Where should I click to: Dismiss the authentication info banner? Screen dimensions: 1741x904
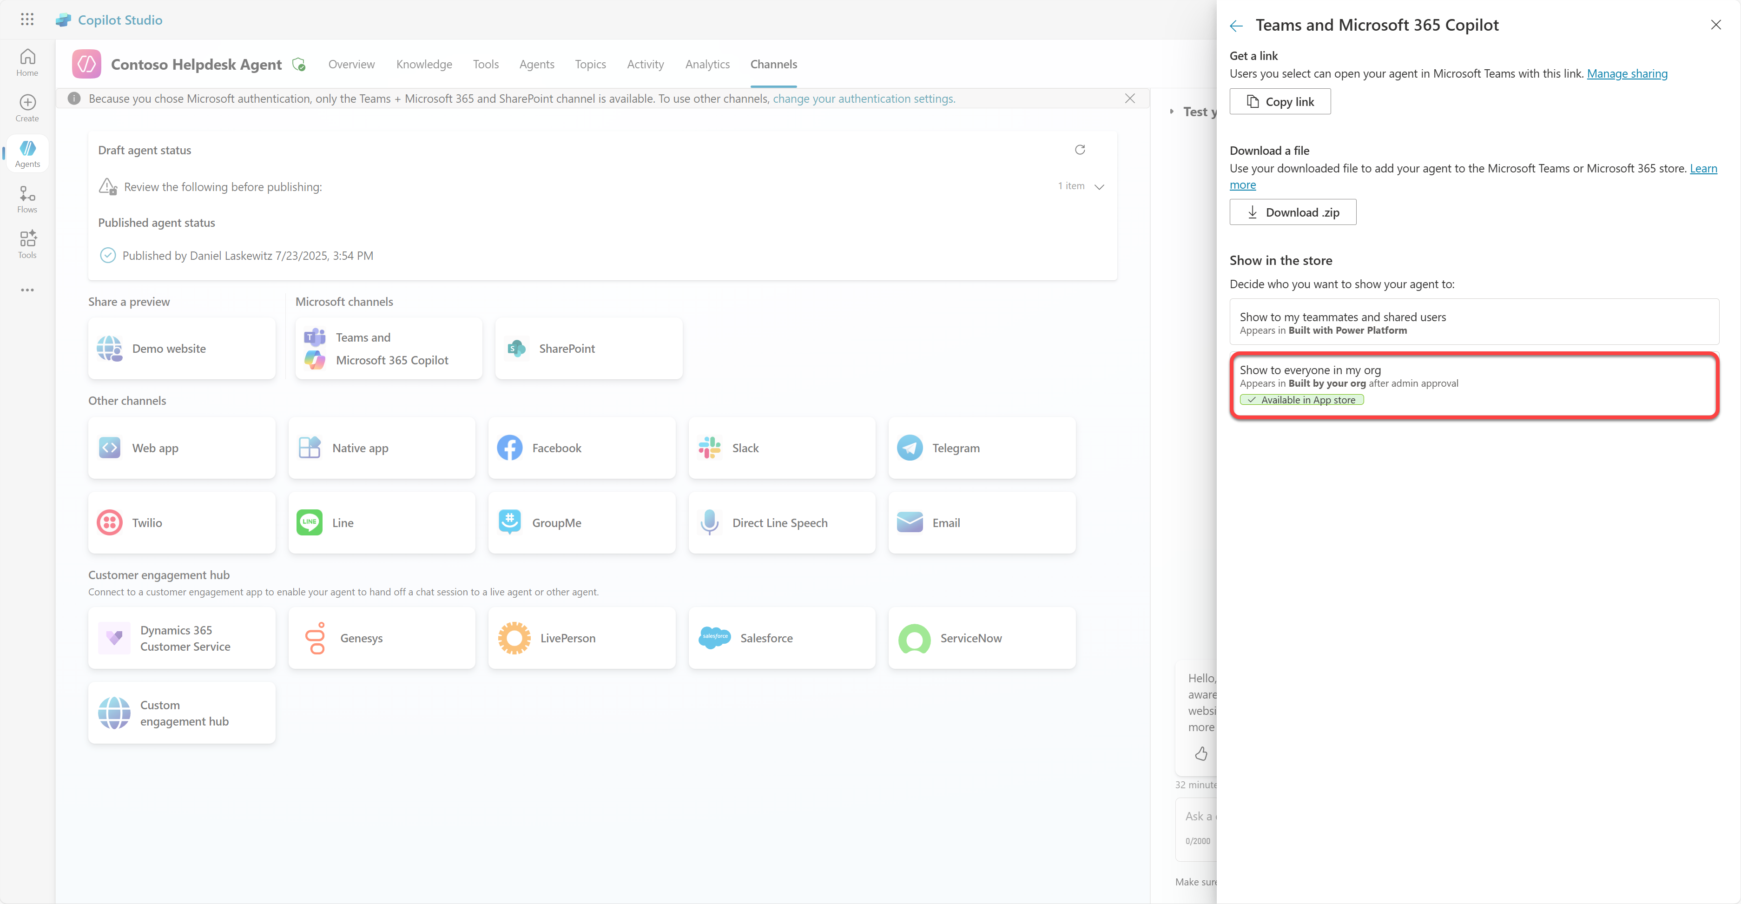pyautogui.click(x=1129, y=99)
